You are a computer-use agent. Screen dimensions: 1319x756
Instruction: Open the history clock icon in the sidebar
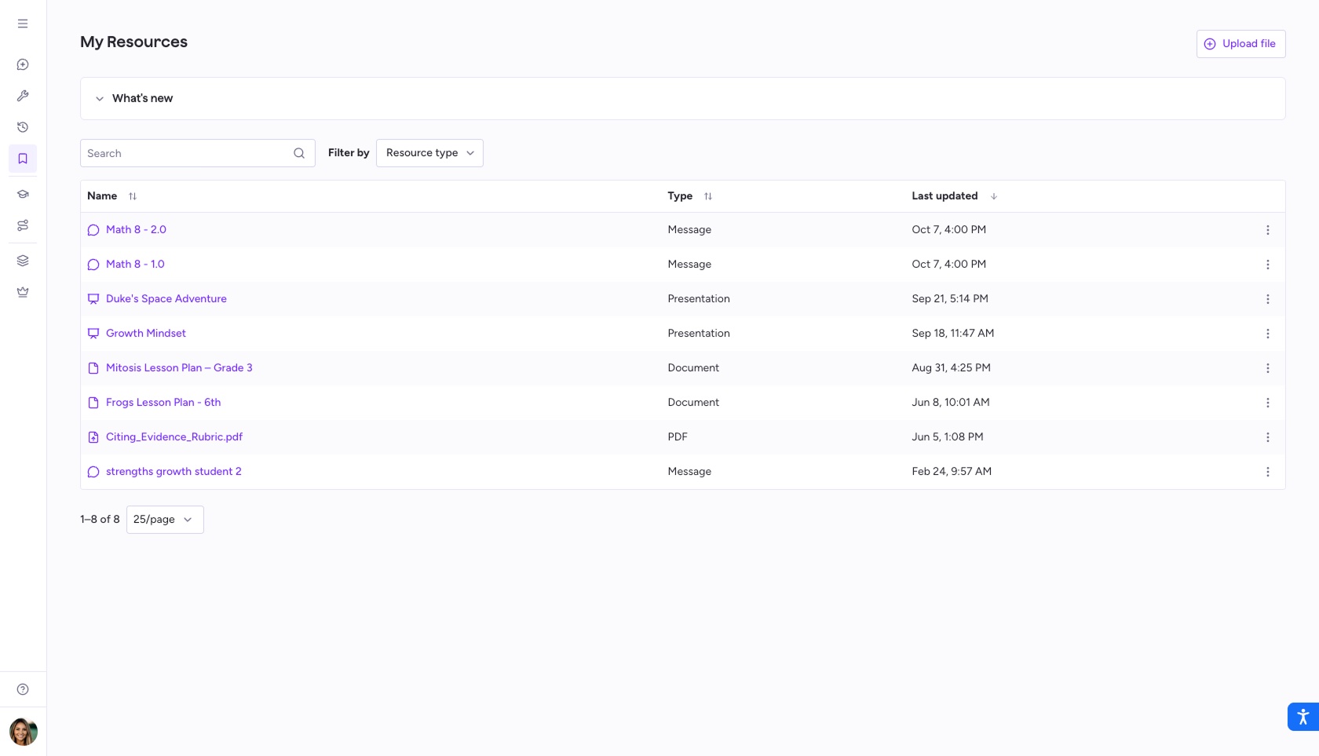[23, 127]
